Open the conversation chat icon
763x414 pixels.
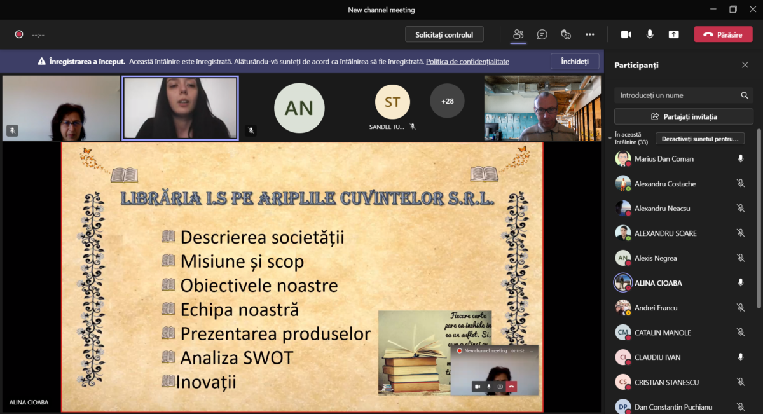(x=542, y=34)
